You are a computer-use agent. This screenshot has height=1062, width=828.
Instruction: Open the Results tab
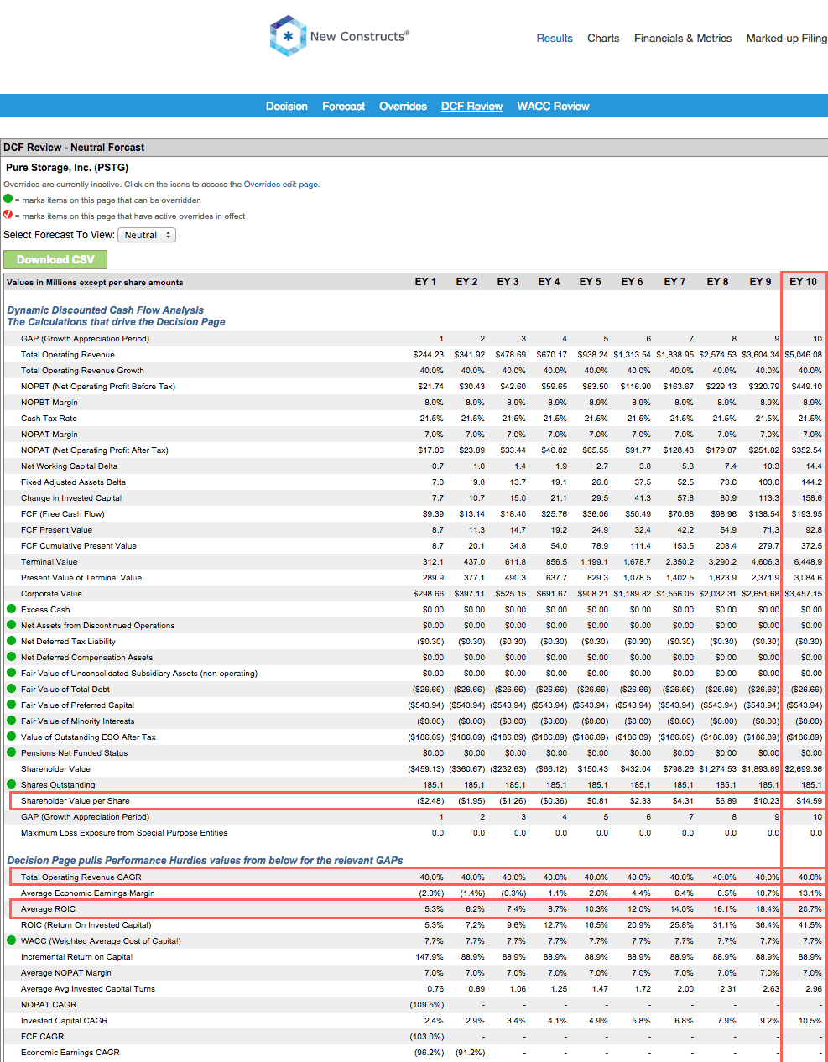coord(555,38)
